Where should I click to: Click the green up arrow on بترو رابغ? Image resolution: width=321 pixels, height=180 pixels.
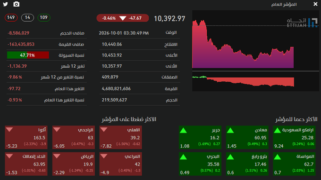coord(230,157)
